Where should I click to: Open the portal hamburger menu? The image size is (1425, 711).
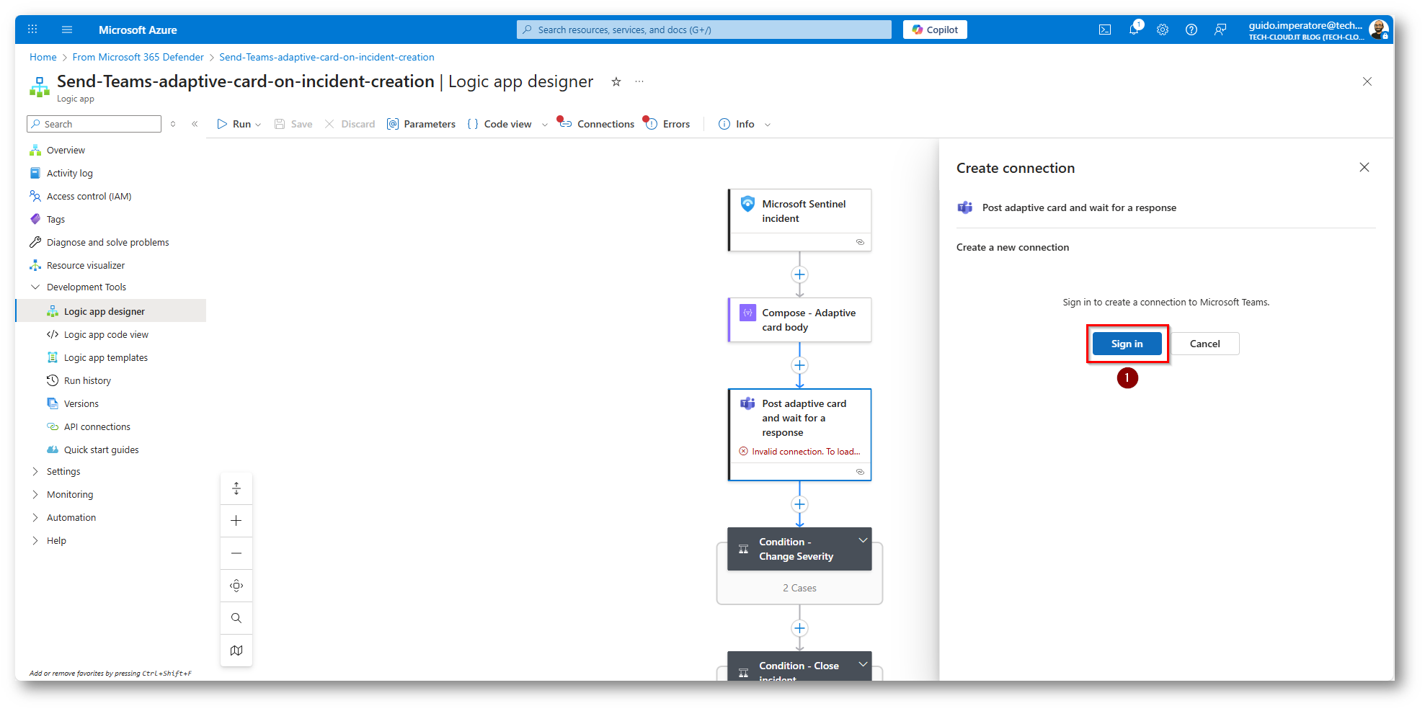click(x=67, y=30)
